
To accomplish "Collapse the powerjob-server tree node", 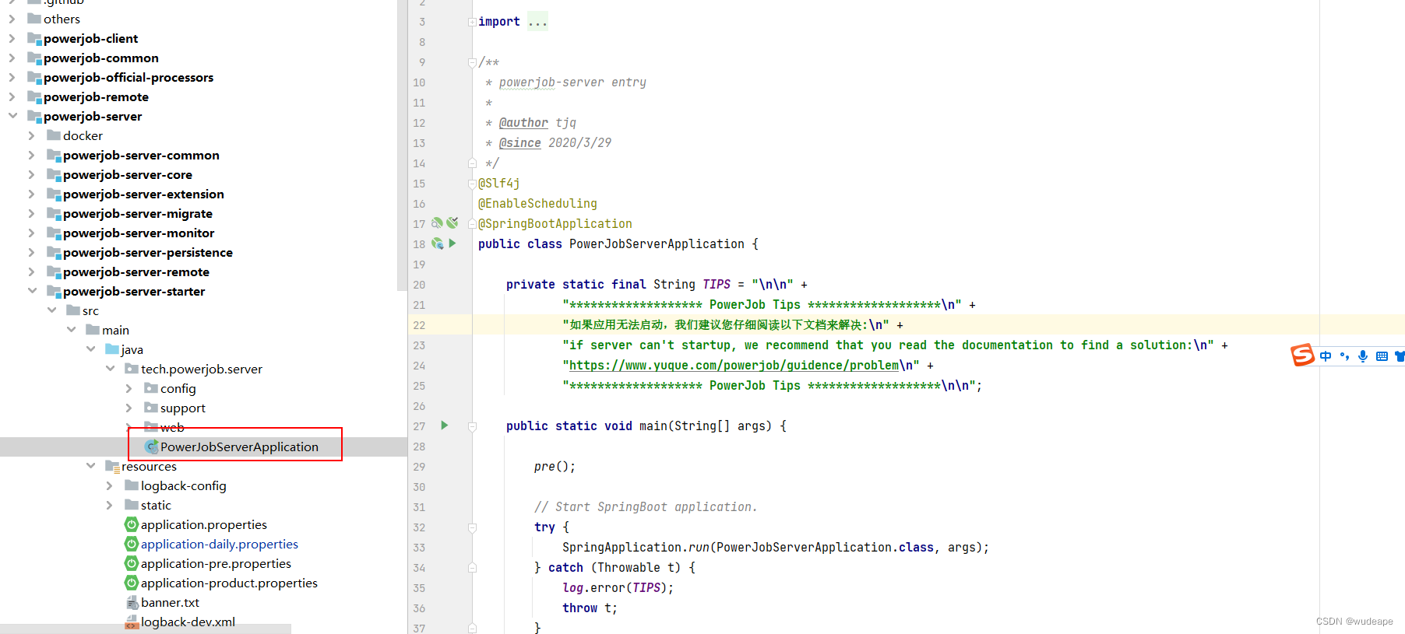I will (12, 116).
